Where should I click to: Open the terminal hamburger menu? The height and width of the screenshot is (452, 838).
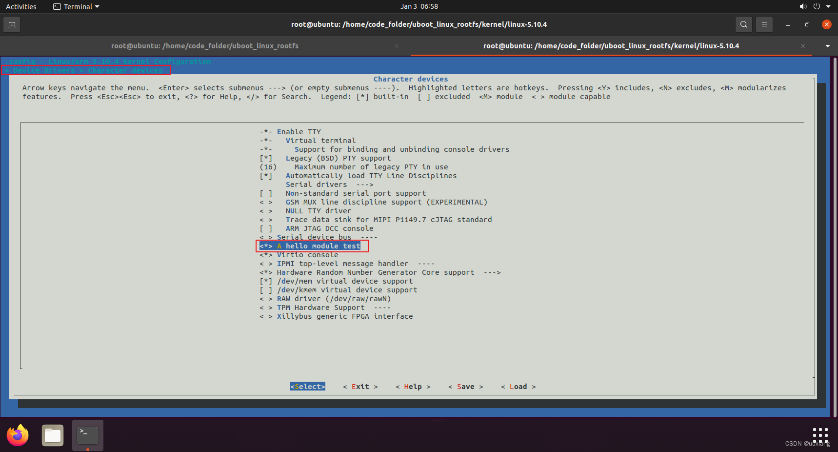[x=764, y=24]
